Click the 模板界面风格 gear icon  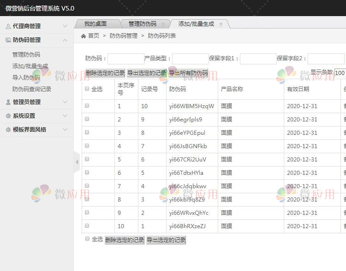click(x=8, y=130)
